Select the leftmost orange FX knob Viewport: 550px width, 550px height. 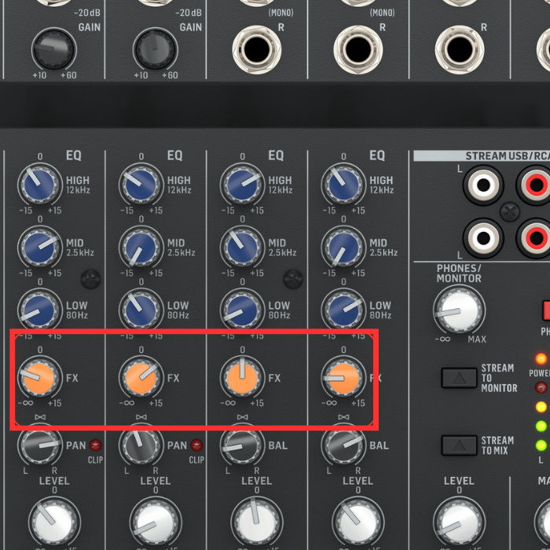click(38, 377)
